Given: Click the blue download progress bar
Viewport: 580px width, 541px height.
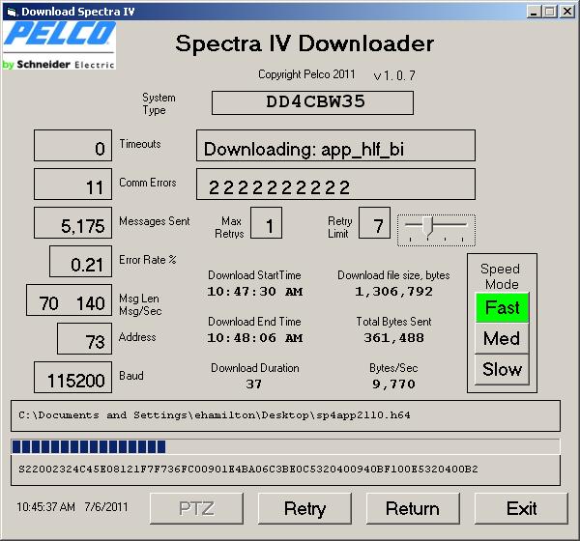Looking at the screenshot, I should pyautogui.click(x=285, y=446).
